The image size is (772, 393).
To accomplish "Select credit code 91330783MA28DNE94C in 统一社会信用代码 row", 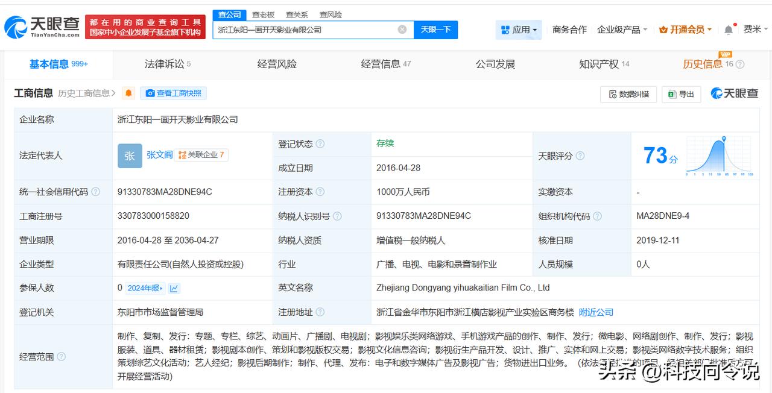I will pos(165,192).
